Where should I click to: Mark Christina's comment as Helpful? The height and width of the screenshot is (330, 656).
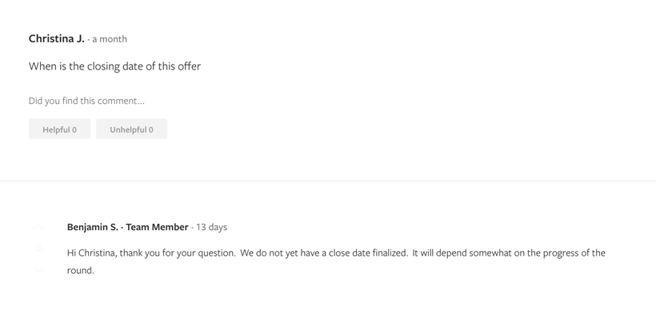click(x=60, y=129)
